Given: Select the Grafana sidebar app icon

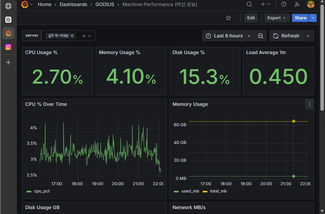Looking at the screenshot, I should (x=8, y=33).
